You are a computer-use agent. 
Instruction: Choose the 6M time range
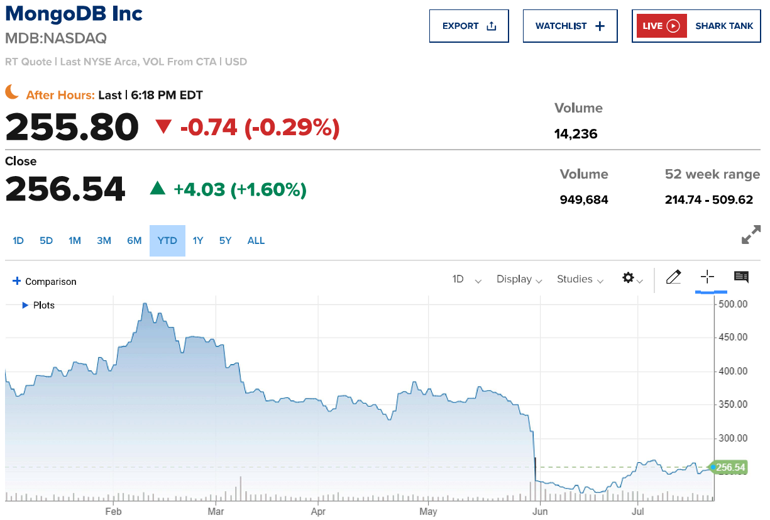click(x=135, y=241)
